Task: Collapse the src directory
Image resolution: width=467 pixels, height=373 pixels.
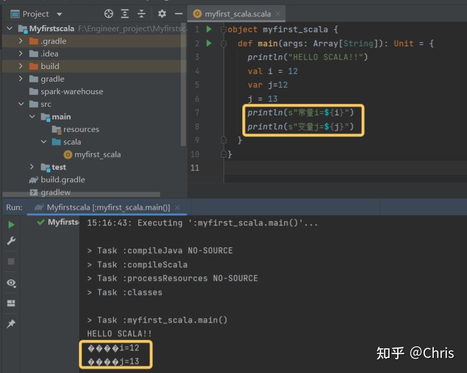Action: [x=21, y=104]
